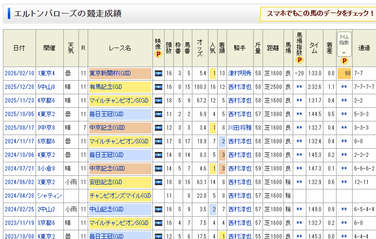Image resolution: width=376 pixels, height=239 pixels.
Task: Open the スマホでもこの馬のデータをチェック banner
Action: click(320, 14)
